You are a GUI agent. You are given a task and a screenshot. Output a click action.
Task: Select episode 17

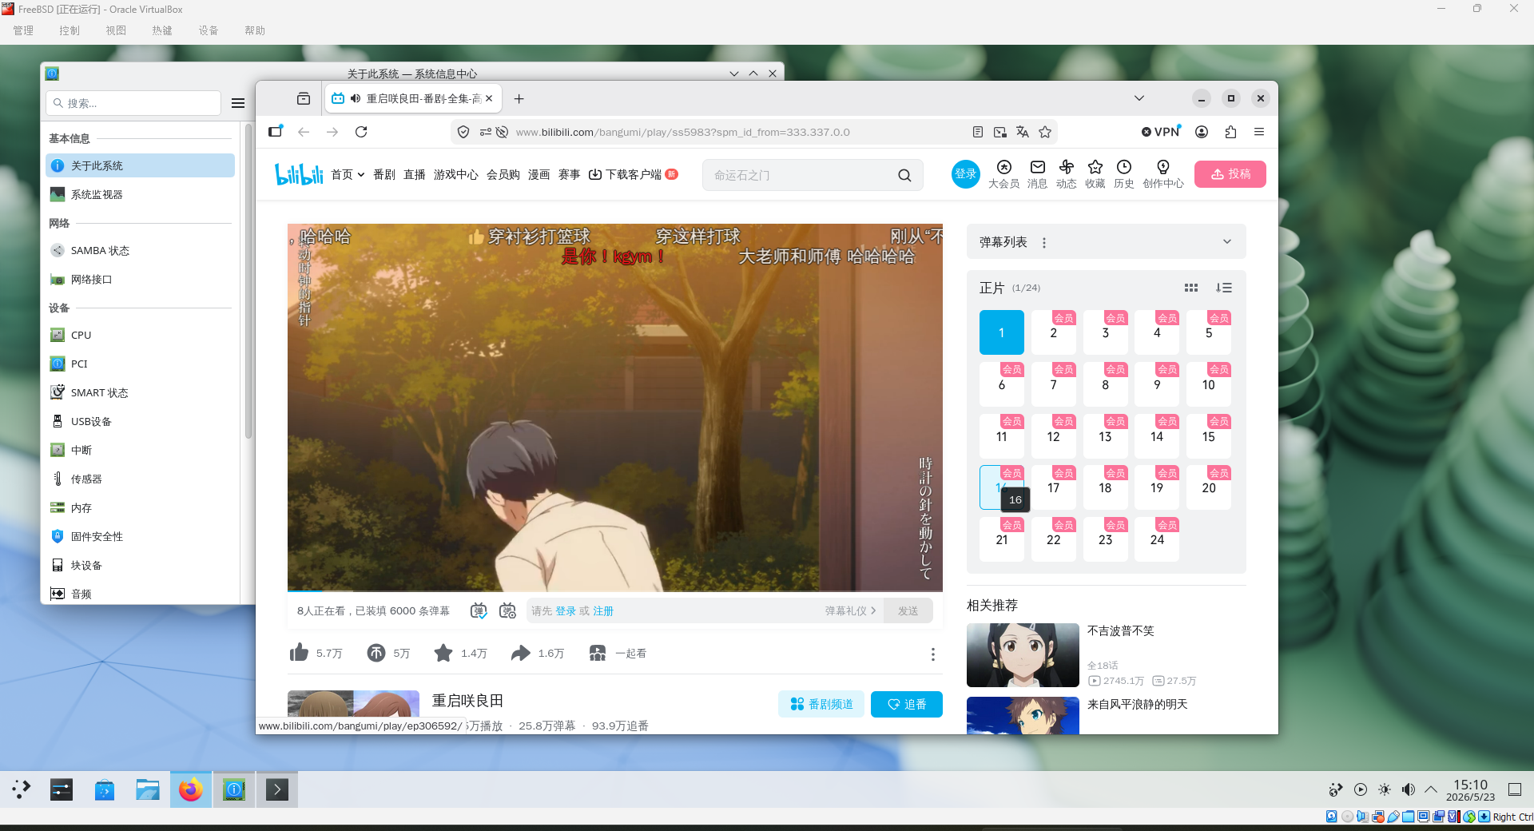pos(1054,487)
